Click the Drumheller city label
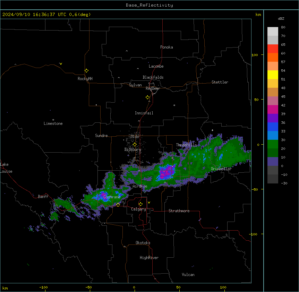Screen dimensions: 299x292 [x=221, y=169]
